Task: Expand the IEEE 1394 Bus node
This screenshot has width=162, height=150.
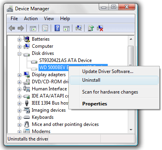Action: tap(19, 103)
